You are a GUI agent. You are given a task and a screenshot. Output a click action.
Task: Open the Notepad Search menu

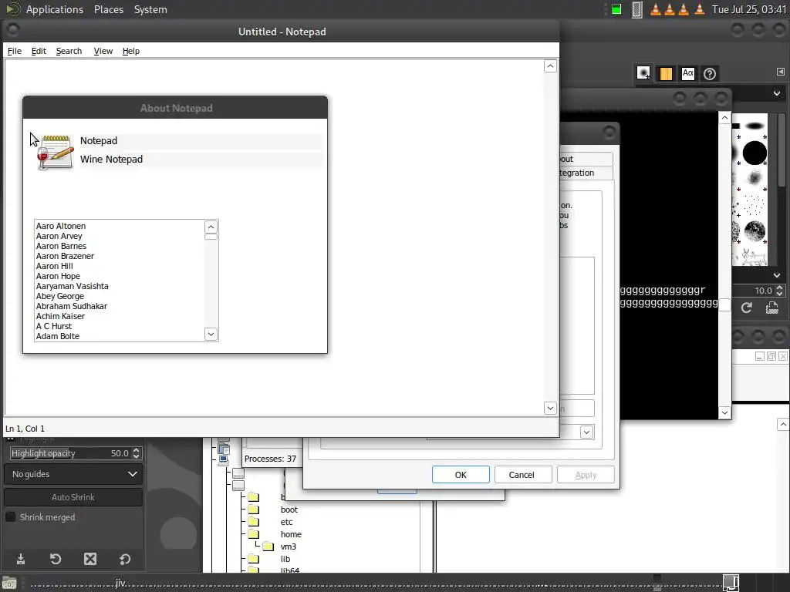69,51
